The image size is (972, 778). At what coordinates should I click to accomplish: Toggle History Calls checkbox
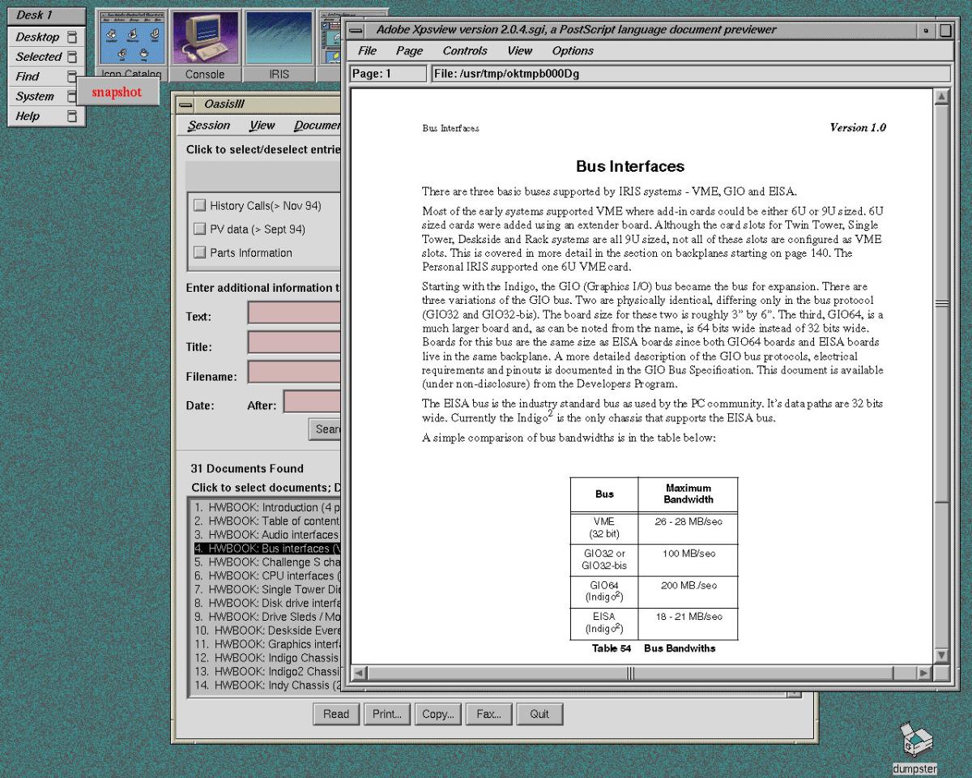[x=199, y=206]
